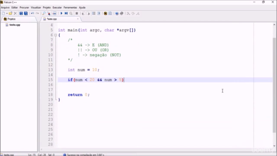Open the Replace tool icon
The height and width of the screenshot is (156, 277).
click(49, 13)
